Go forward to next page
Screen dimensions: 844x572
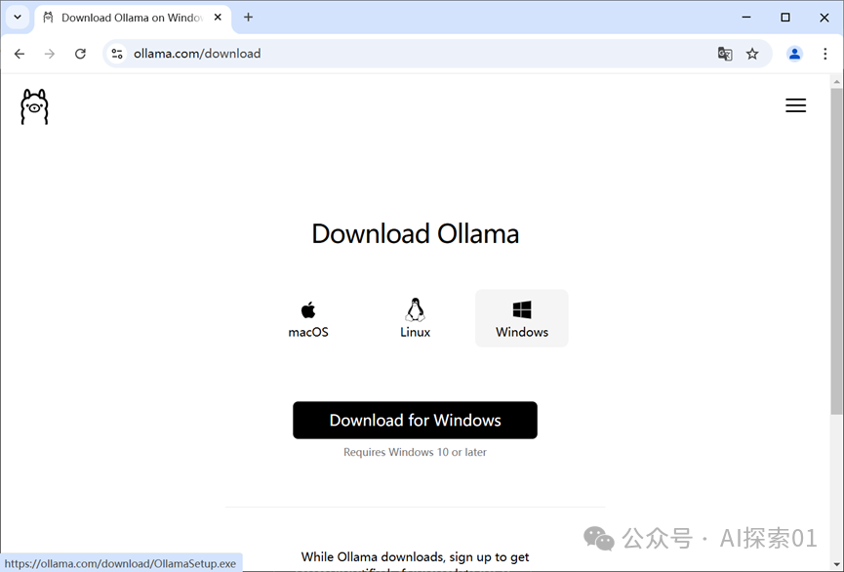[50, 54]
